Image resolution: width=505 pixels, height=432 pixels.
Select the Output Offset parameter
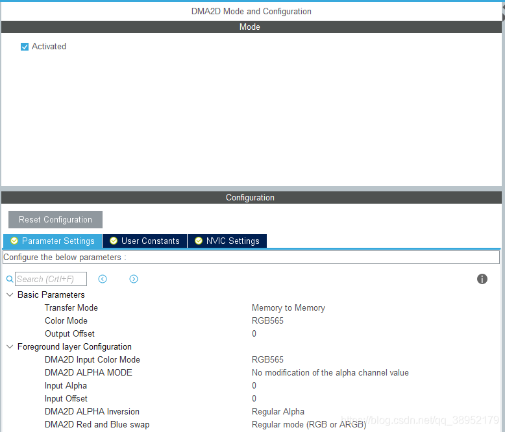[x=69, y=333]
